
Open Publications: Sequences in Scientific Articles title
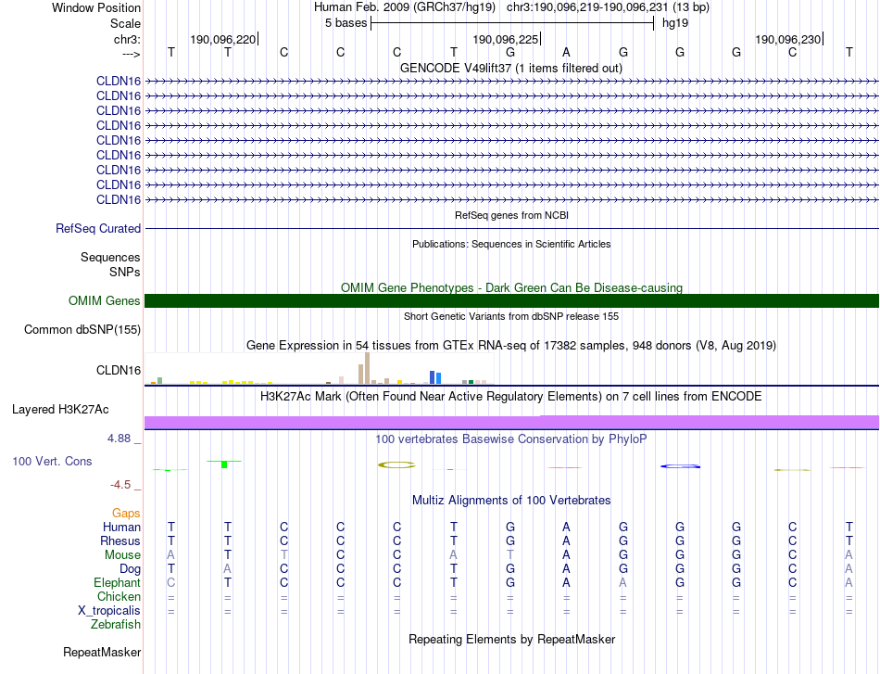tap(511, 244)
